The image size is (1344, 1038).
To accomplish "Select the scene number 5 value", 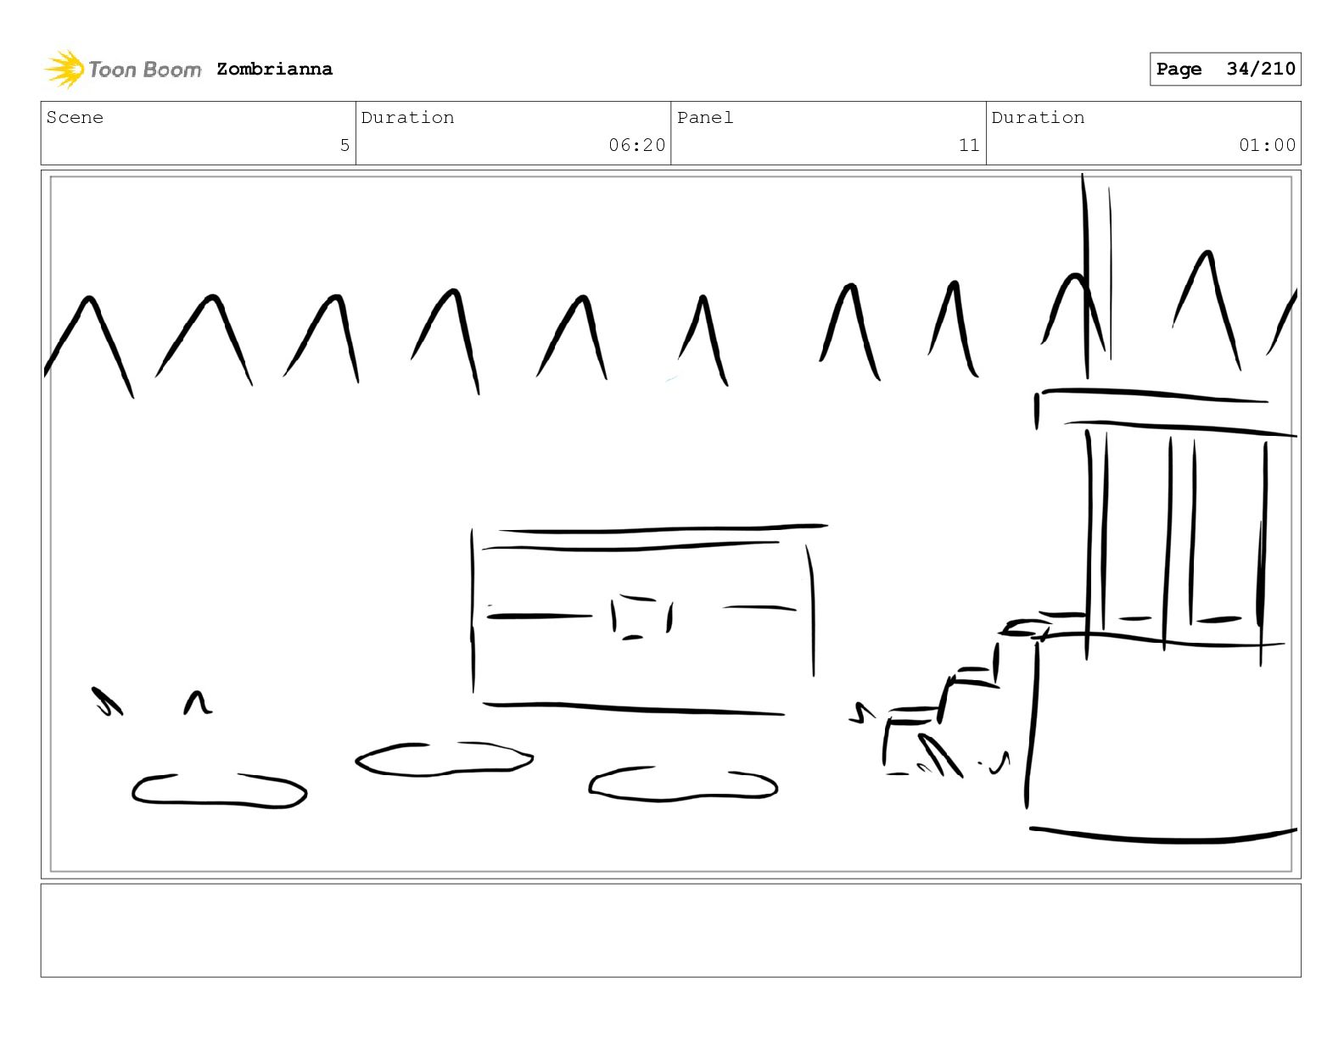I will [x=344, y=145].
